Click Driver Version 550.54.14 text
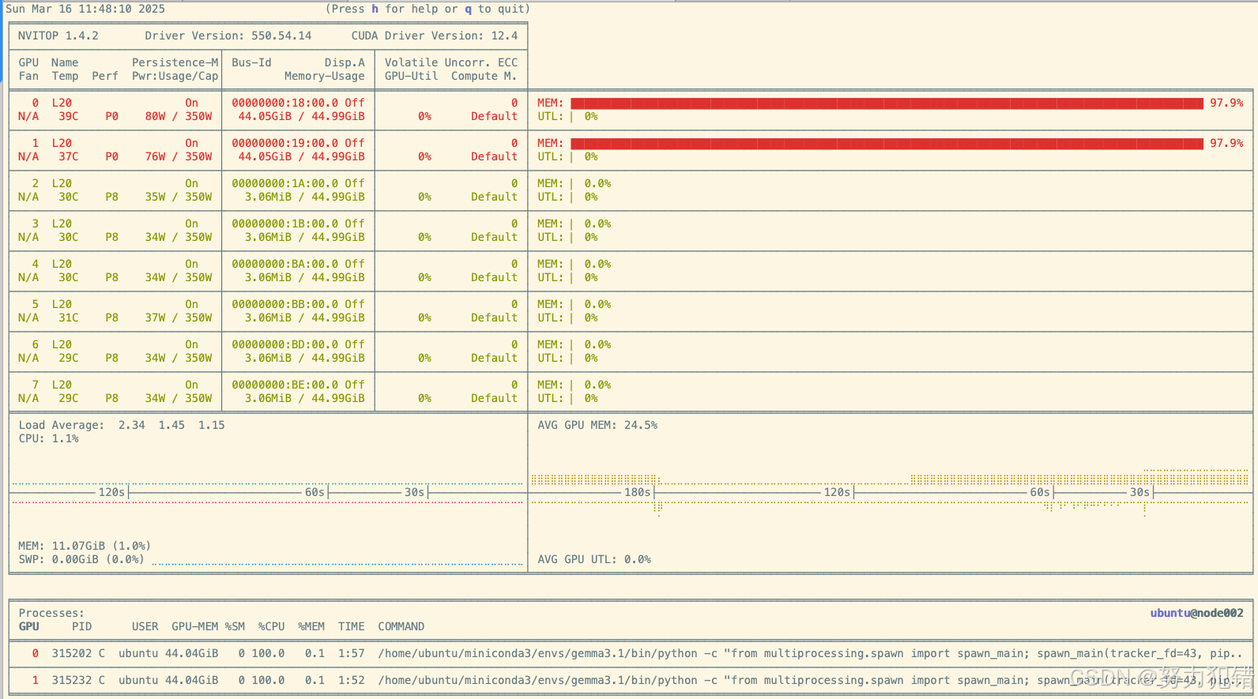Viewport: 1258px width, 699px height. [228, 36]
